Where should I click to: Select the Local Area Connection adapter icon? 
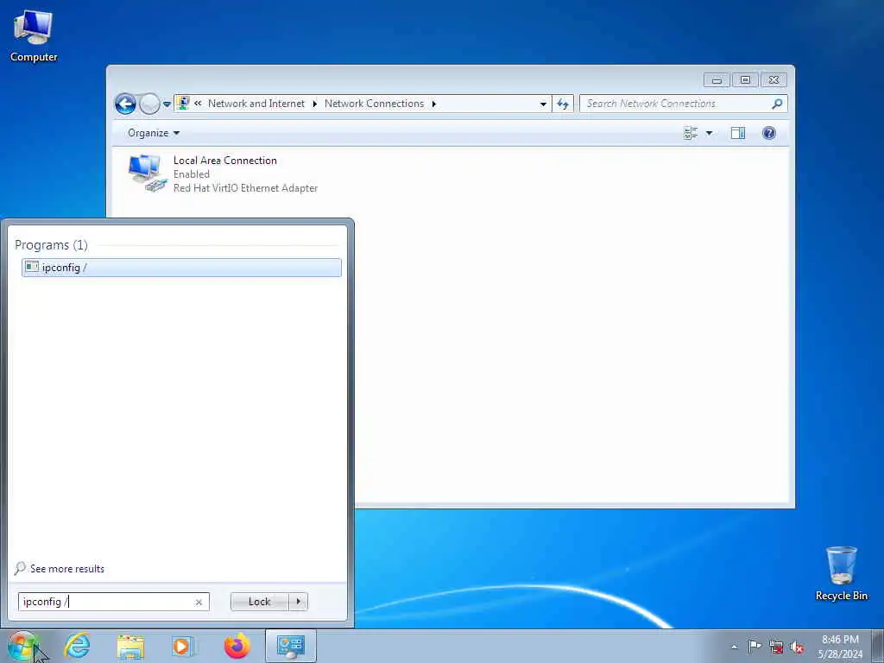(x=148, y=173)
